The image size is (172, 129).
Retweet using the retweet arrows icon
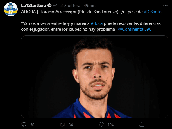62,125
